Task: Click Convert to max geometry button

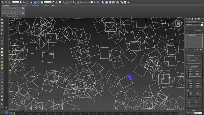Action: (194, 63)
